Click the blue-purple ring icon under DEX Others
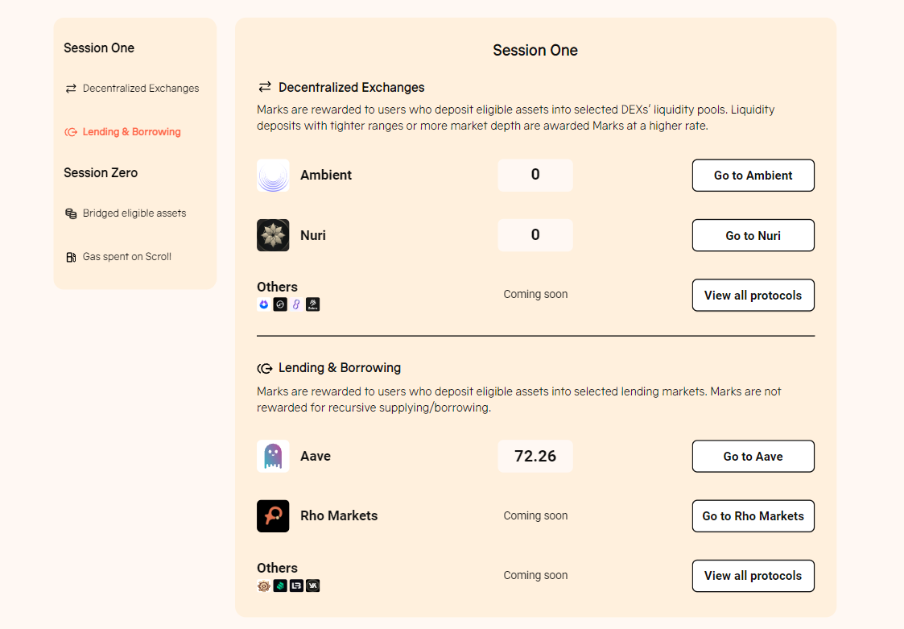The width and height of the screenshot is (904, 629). [x=263, y=304]
